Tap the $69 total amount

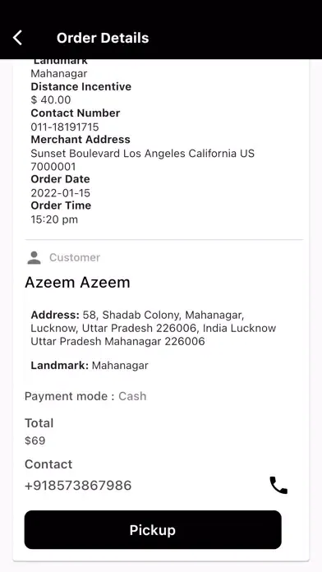point(35,441)
